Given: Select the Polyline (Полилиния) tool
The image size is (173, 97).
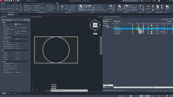Looking at the screenshot, I should click(x=8, y=7).
